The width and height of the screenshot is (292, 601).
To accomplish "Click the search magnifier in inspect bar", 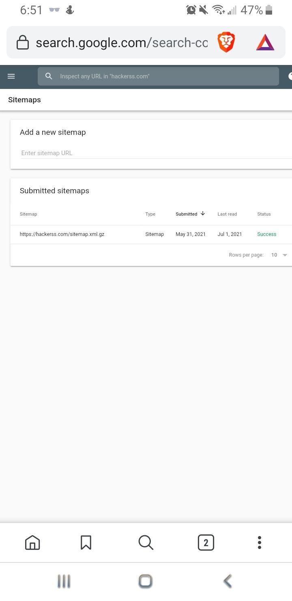I will (49, 76).
